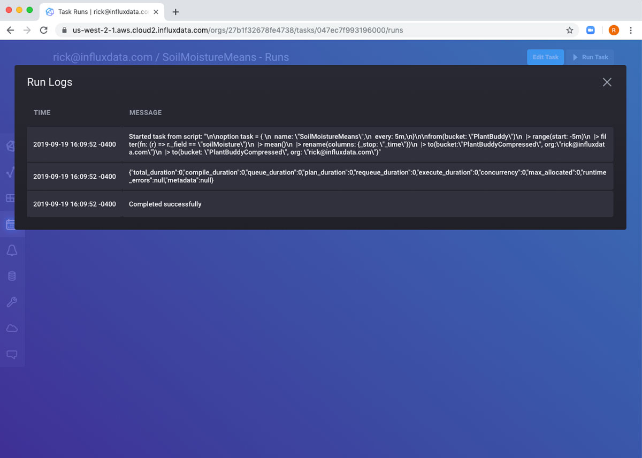Open a new browser tab

click(x=175, y=12)
